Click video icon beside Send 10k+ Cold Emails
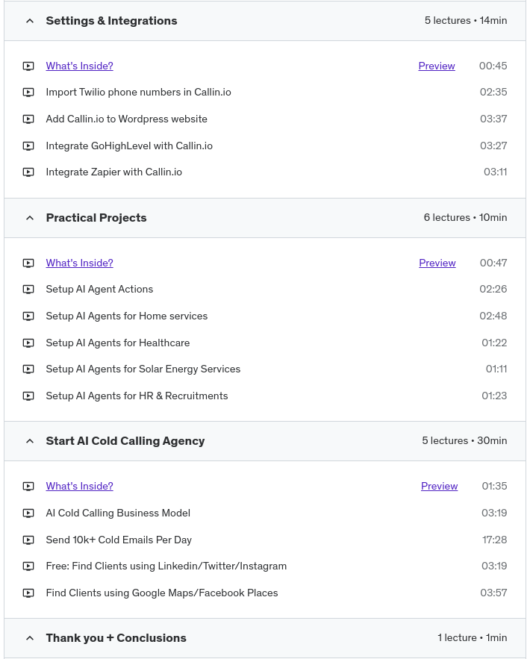Viewport: 530px width, 659px height. (x=28, y=540)
